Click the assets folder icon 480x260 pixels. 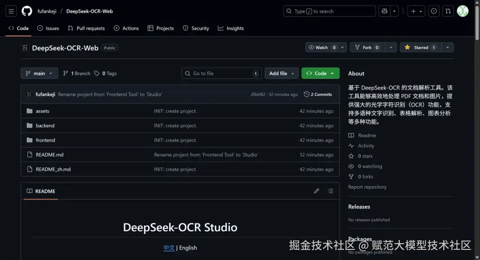click(29, 111)
